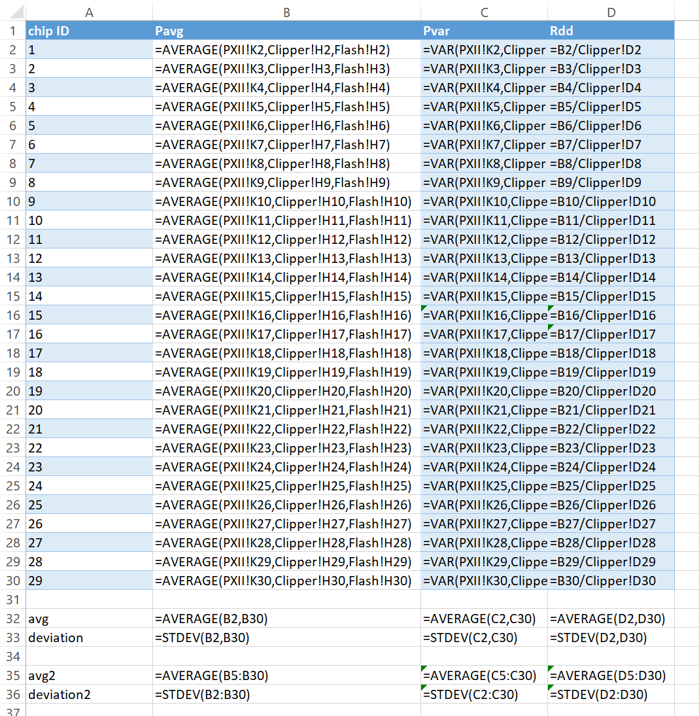This screenshot has height=716, width=699.
Task: Select the AVERAGE formula cell for chip 1
Action: pos(286,50)
